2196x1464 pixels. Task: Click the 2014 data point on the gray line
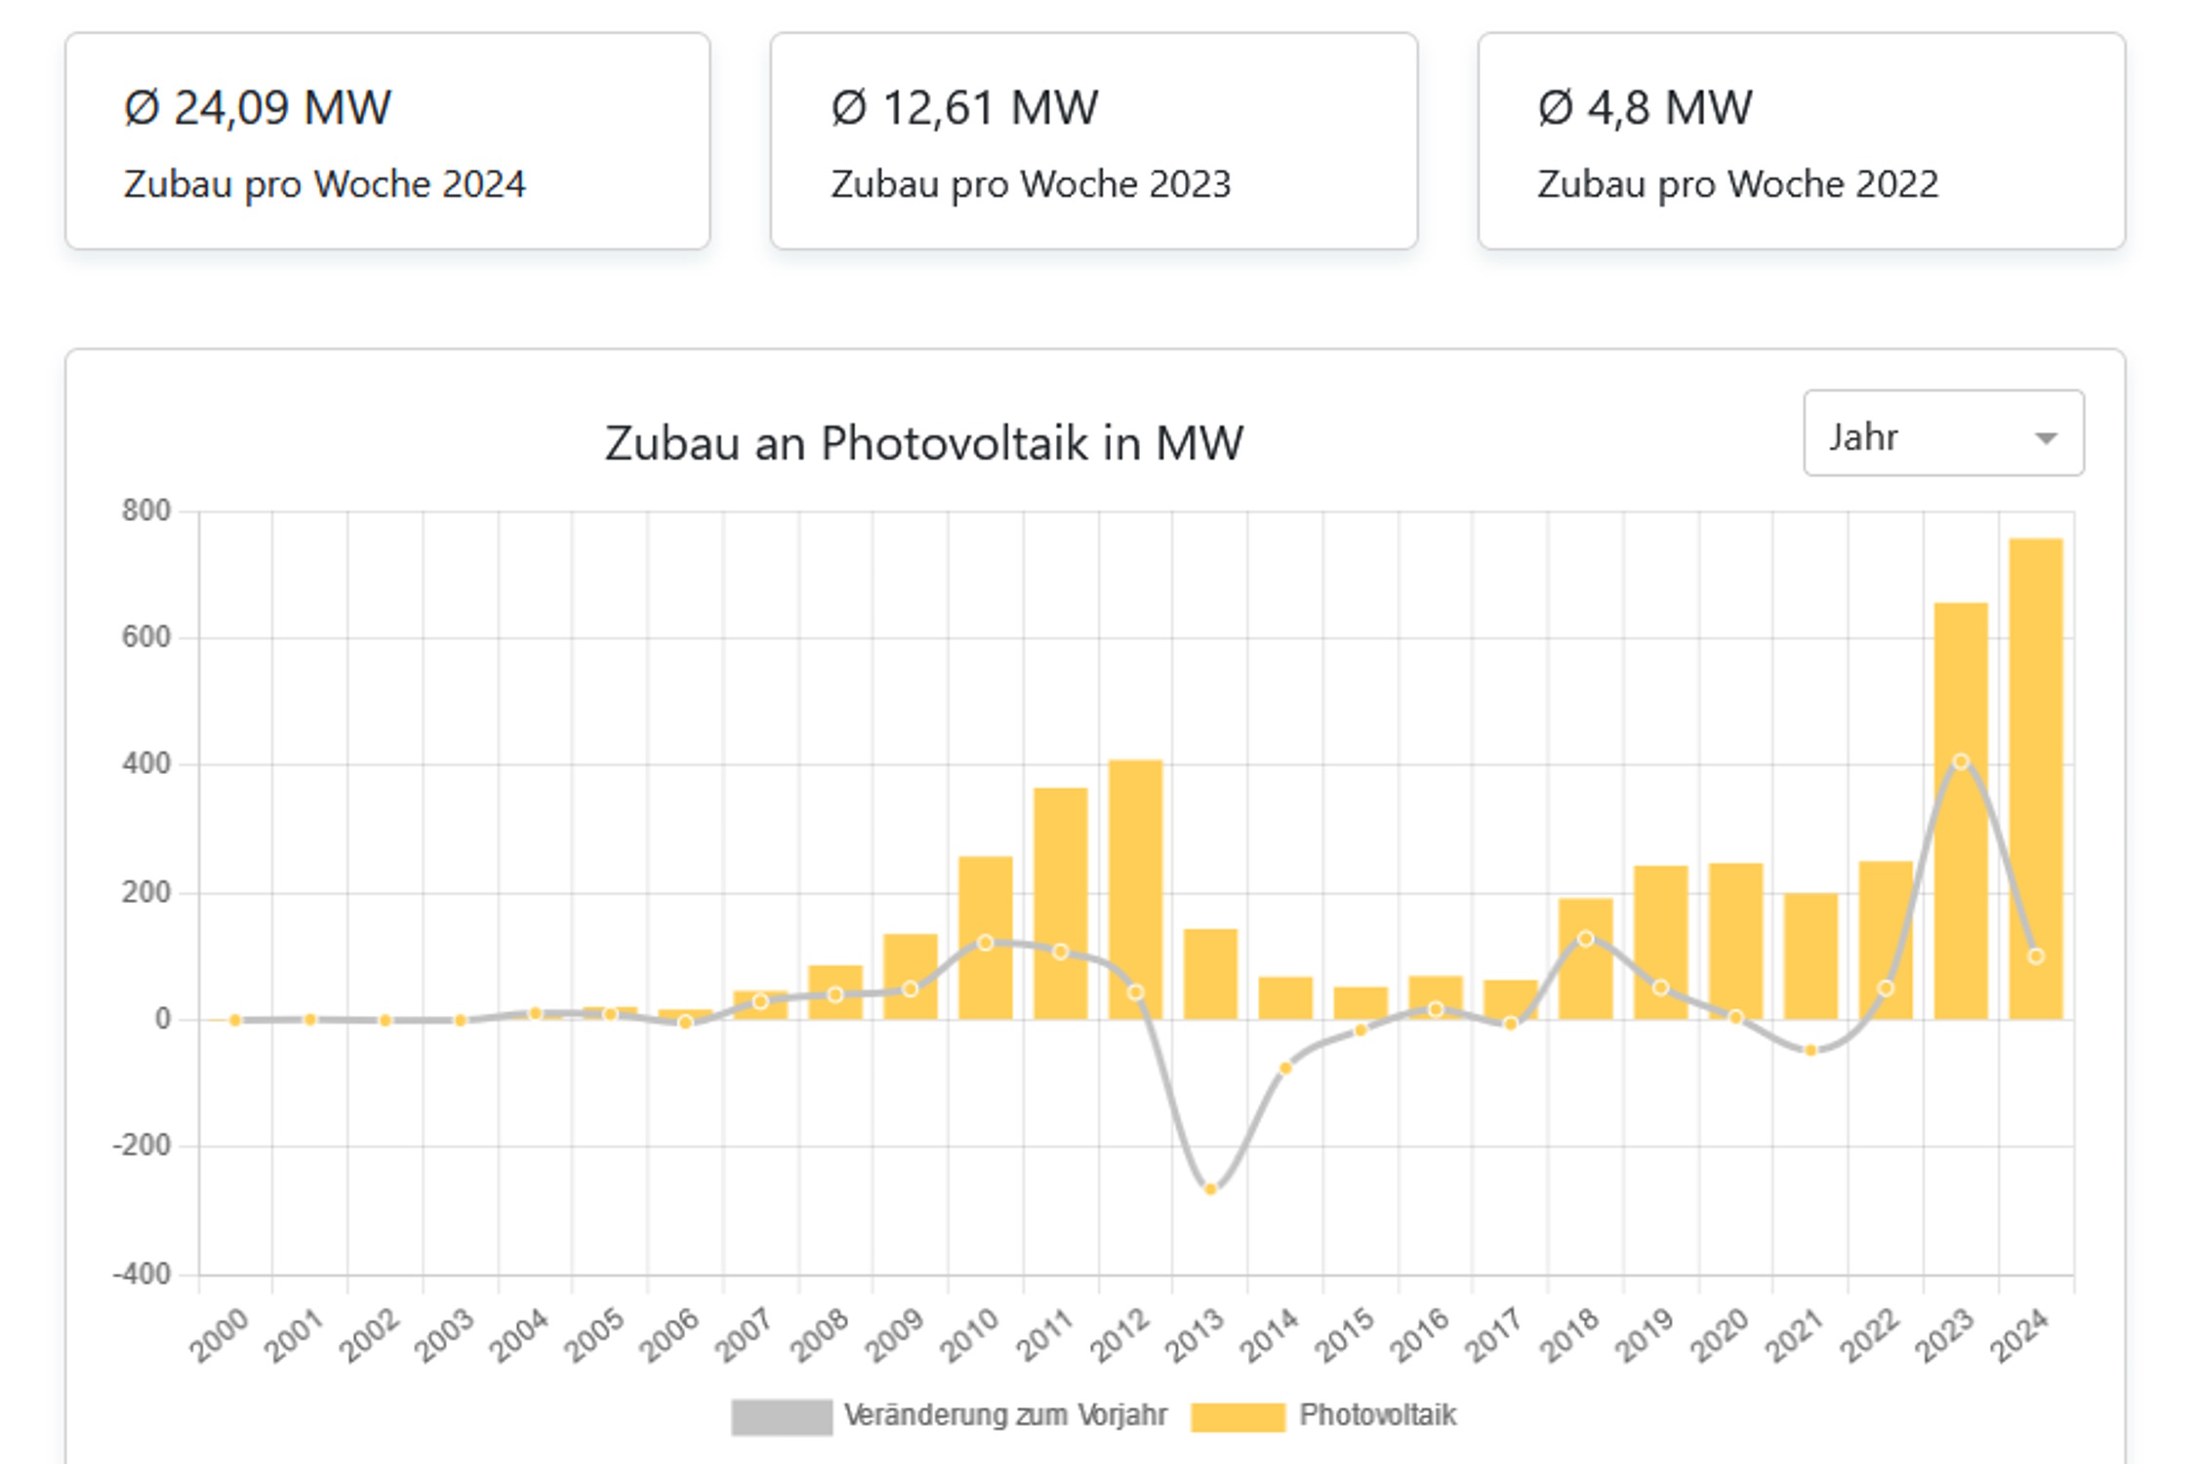pyautogui.click(x=1285, y=1068)
